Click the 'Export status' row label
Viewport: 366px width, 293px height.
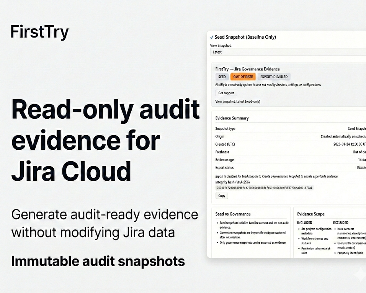click(225, 168)
